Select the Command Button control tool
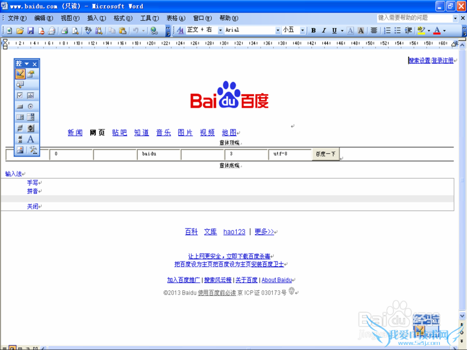Viewport: 467px width, 350px height. 20,106
